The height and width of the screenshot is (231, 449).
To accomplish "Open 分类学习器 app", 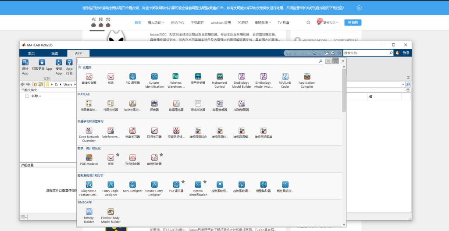I will [132, 133].
